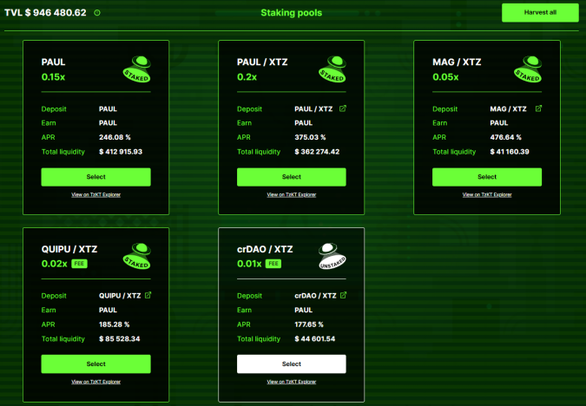Click the Unstaked UFO badge on crDAO / XTZ
This screenshot has width=586, height=406.
(333, 256)
